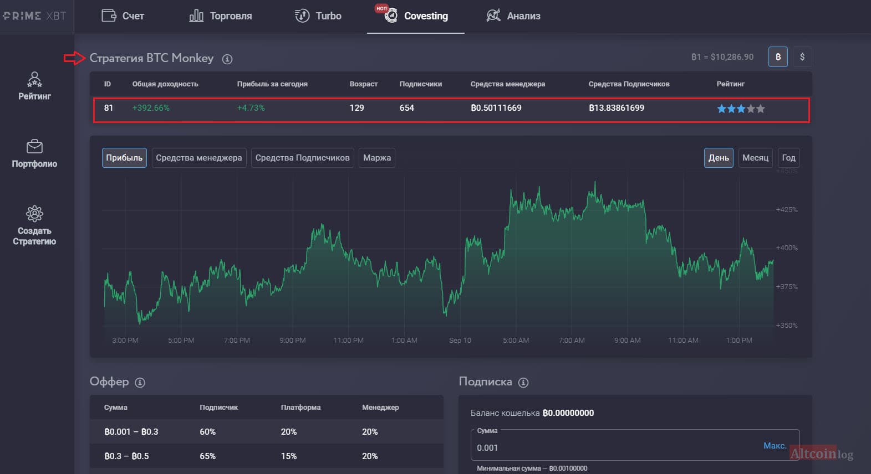Show the Средства Подписчиков chart
871x474 pixels.
303,158
